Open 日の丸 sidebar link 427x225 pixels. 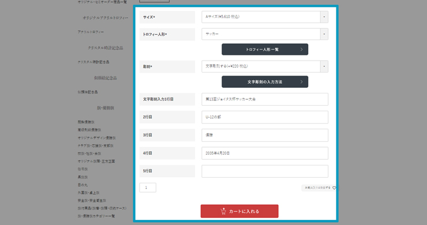coord(83,185)
